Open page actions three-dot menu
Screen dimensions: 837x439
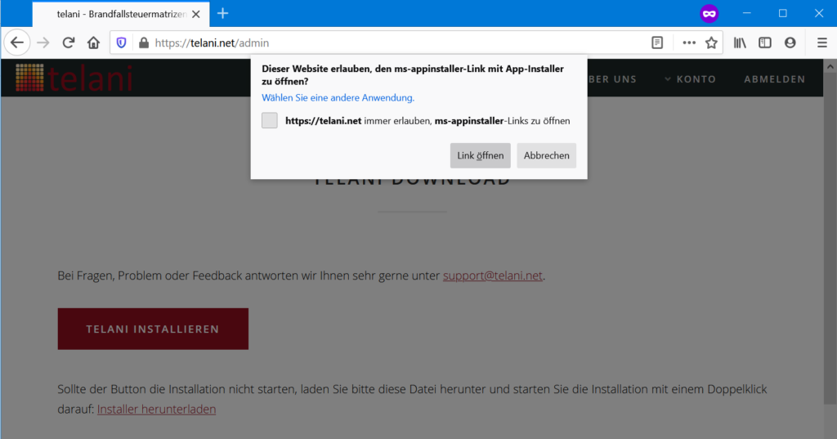point(689,43)
